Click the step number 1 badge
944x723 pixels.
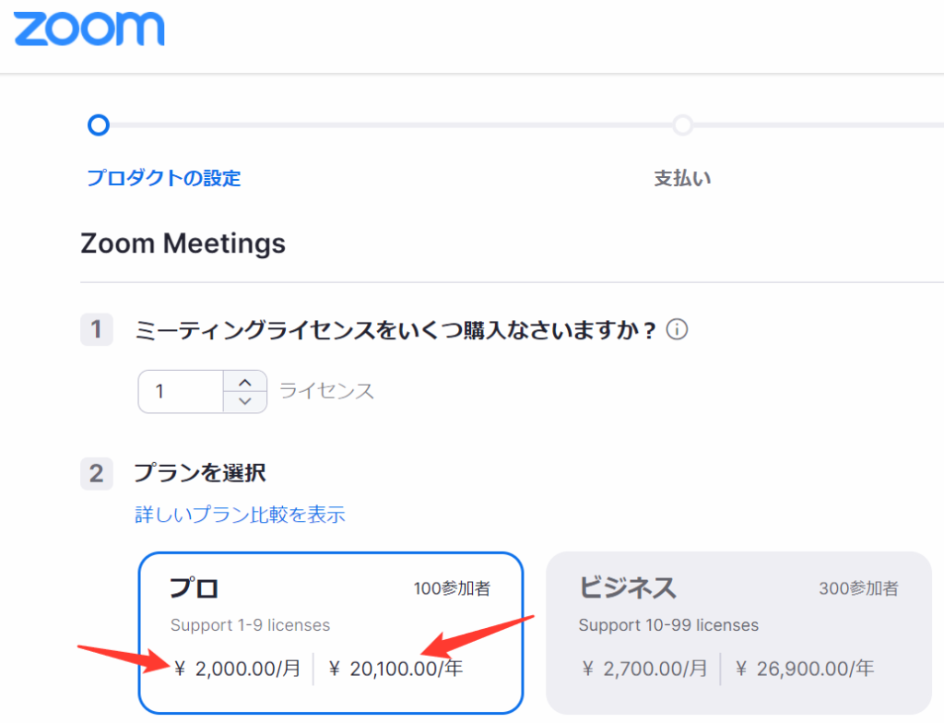[x=97, y=330]
